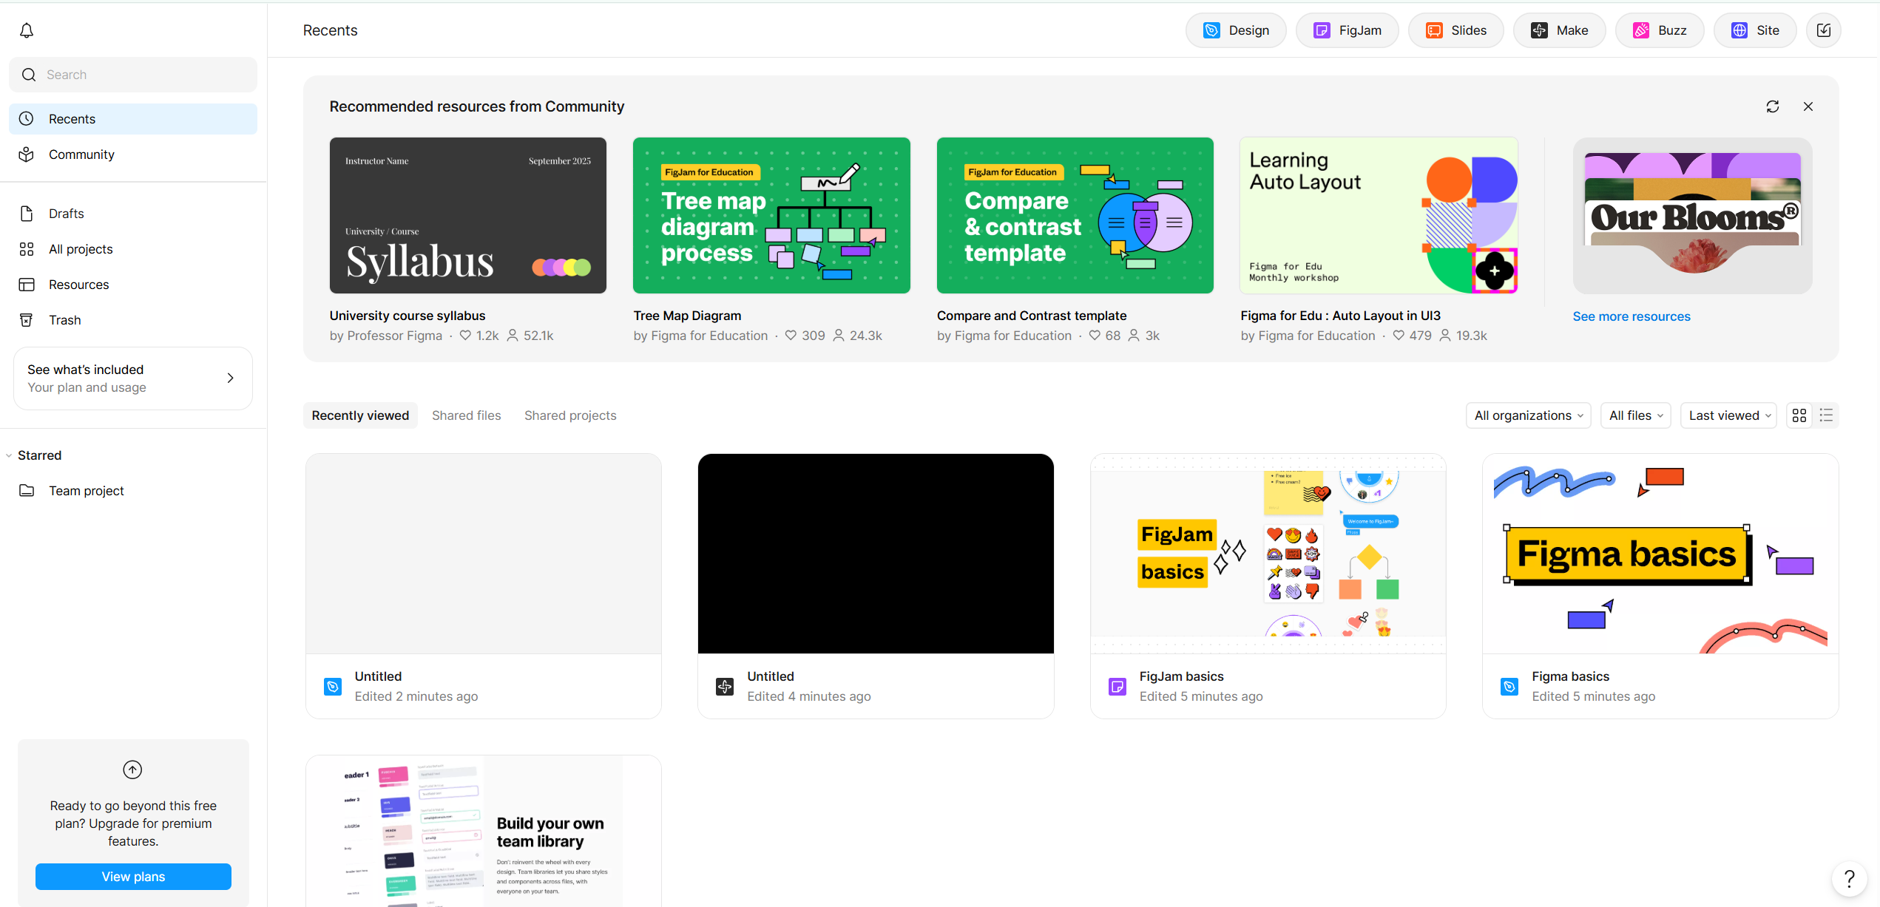The image size is (1880, 907).
Task: Click the Resources icon in sidebar
Action: click(x=27, y=285)
